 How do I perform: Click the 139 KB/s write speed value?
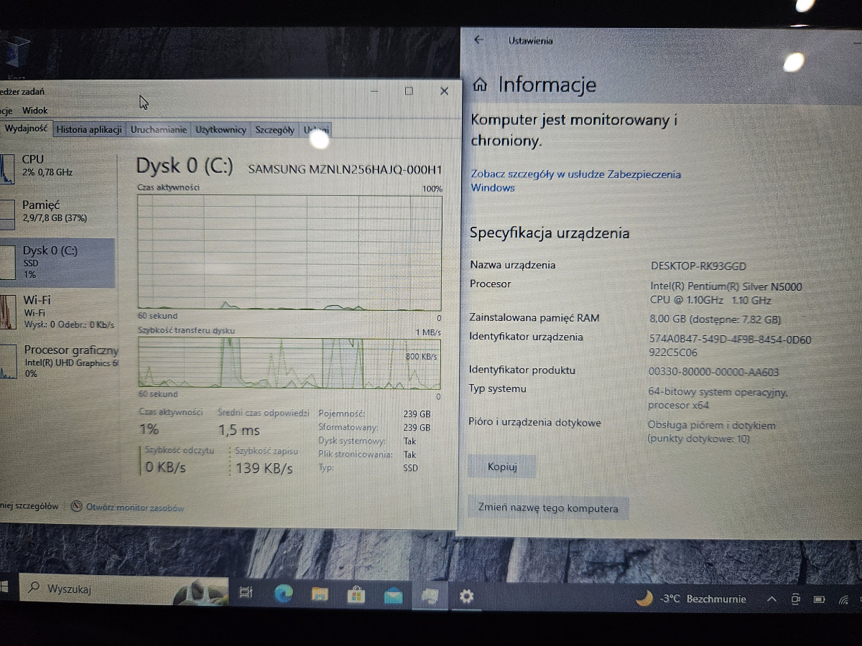264,469
